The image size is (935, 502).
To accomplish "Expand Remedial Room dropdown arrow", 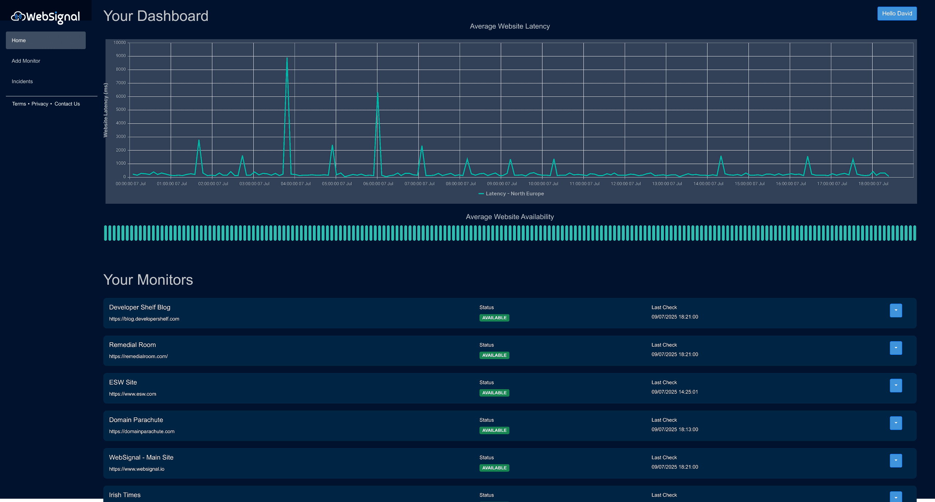I will [x=896, y=348].
